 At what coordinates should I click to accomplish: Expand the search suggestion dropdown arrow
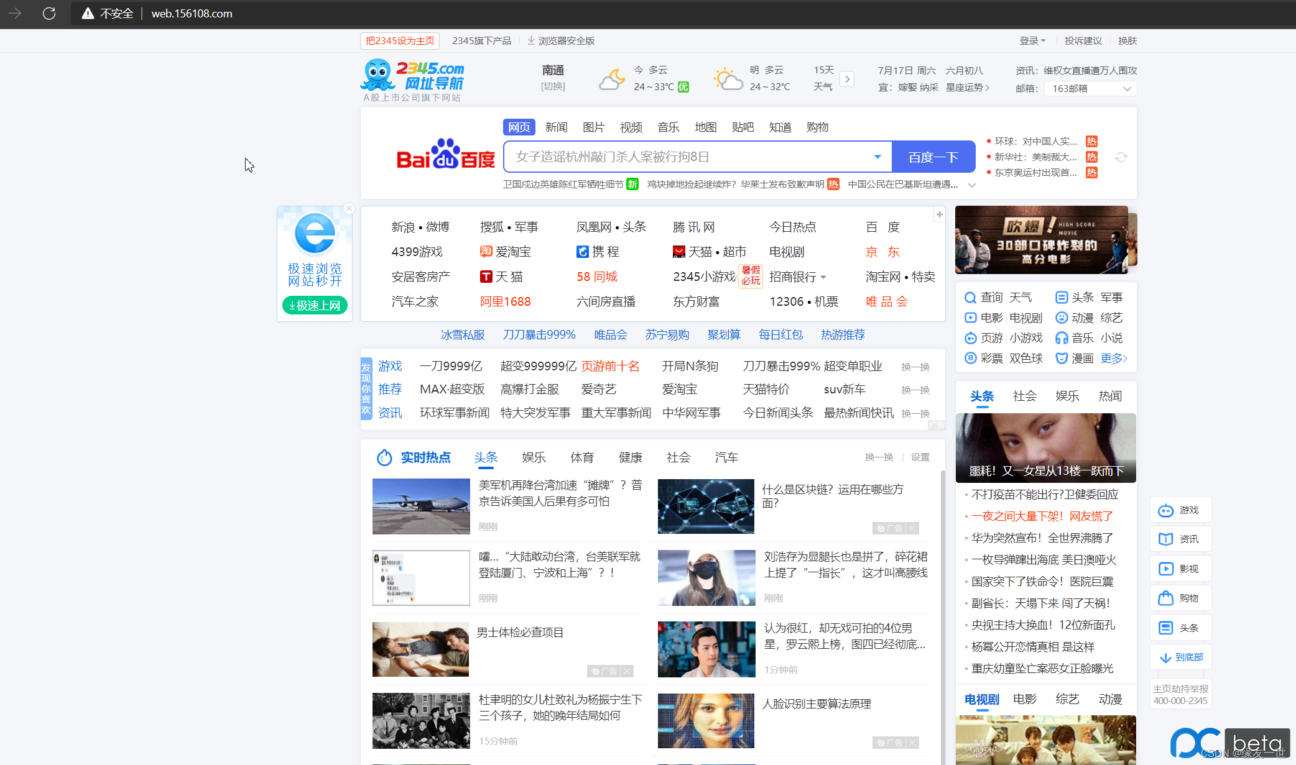[877, 157]
